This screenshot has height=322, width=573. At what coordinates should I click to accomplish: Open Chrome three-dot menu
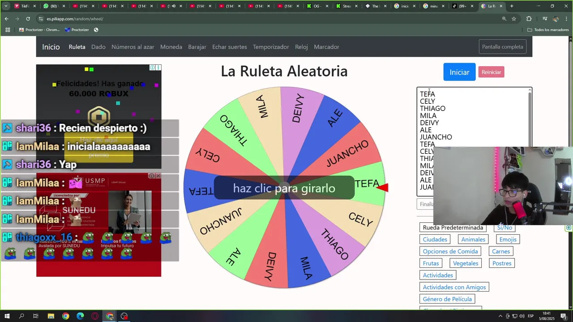point(566,19)
